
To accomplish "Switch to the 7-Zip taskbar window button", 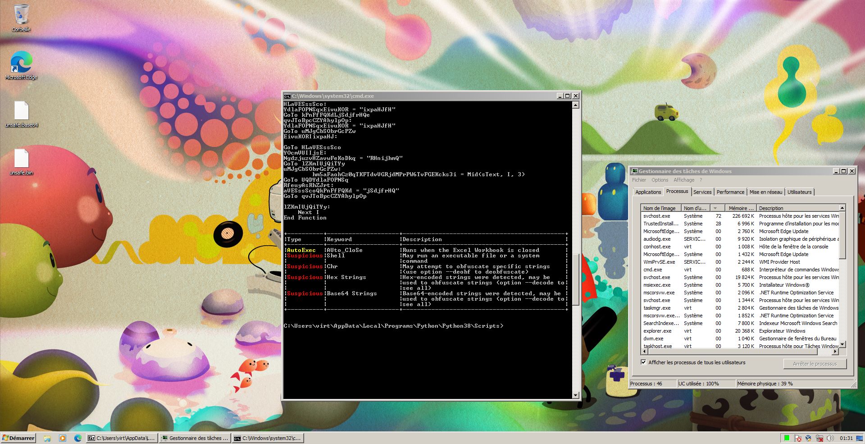I will tap(121, 438).
